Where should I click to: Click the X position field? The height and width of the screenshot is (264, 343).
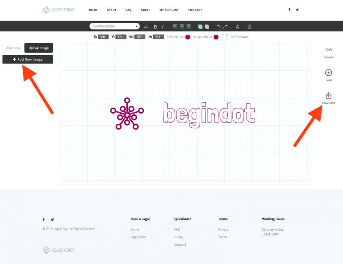tap(103, 37)
